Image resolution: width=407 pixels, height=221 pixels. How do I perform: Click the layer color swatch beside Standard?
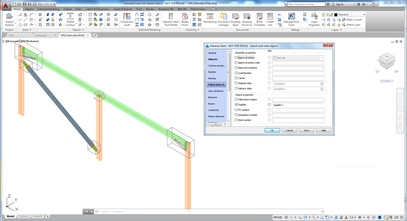click(336, 15)
